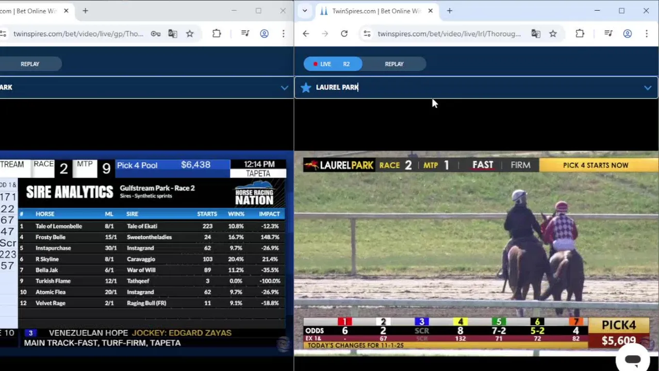Open Chrome menu dots in left window
This screenshot has width=659, height=371.
[x=283, y=33]
